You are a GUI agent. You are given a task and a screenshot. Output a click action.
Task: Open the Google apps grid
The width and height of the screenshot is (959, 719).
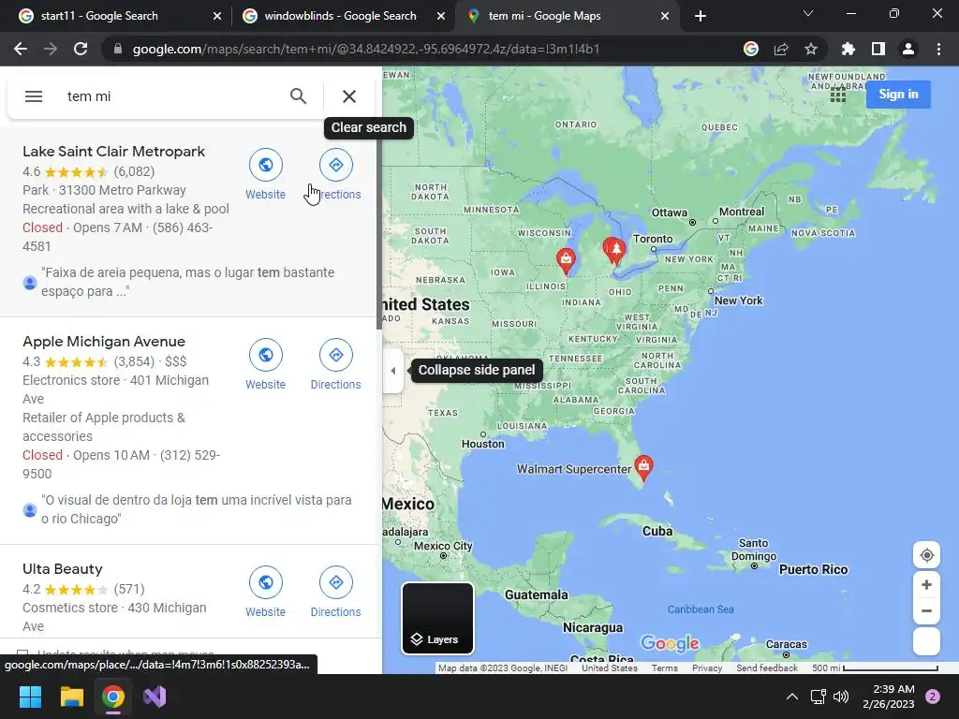coord(838,95)
